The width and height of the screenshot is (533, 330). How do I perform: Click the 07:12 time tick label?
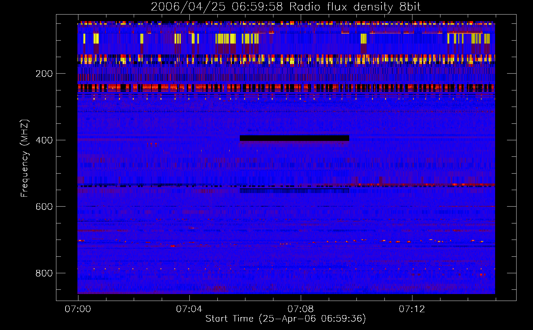point(412,309)
